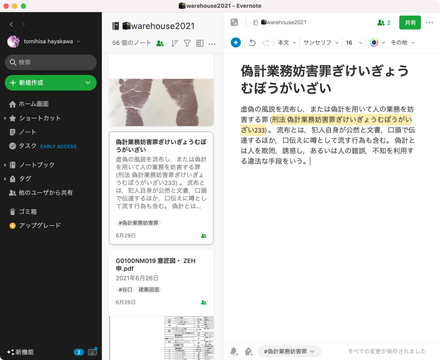Expand the ショートカット section

[x=5, y=118]
